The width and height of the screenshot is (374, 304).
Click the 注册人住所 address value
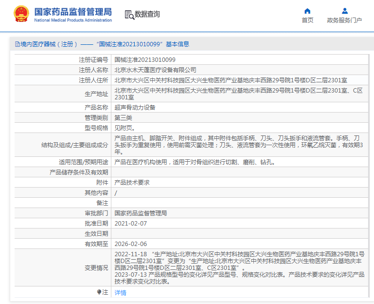(x=231, y=80)
